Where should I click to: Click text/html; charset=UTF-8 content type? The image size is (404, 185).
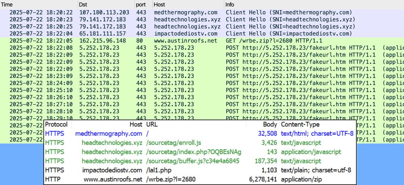pyautogui.click(x=317, y=134)
